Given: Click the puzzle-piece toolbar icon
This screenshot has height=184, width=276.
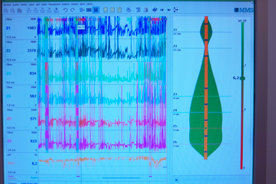Looking at the screenshot, I should (x=82, y=10).
